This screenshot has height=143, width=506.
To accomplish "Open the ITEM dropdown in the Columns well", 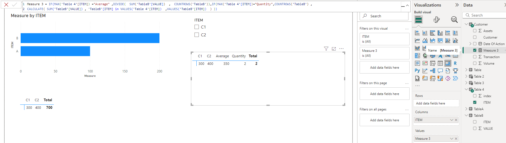I will (x=451, y=120).
